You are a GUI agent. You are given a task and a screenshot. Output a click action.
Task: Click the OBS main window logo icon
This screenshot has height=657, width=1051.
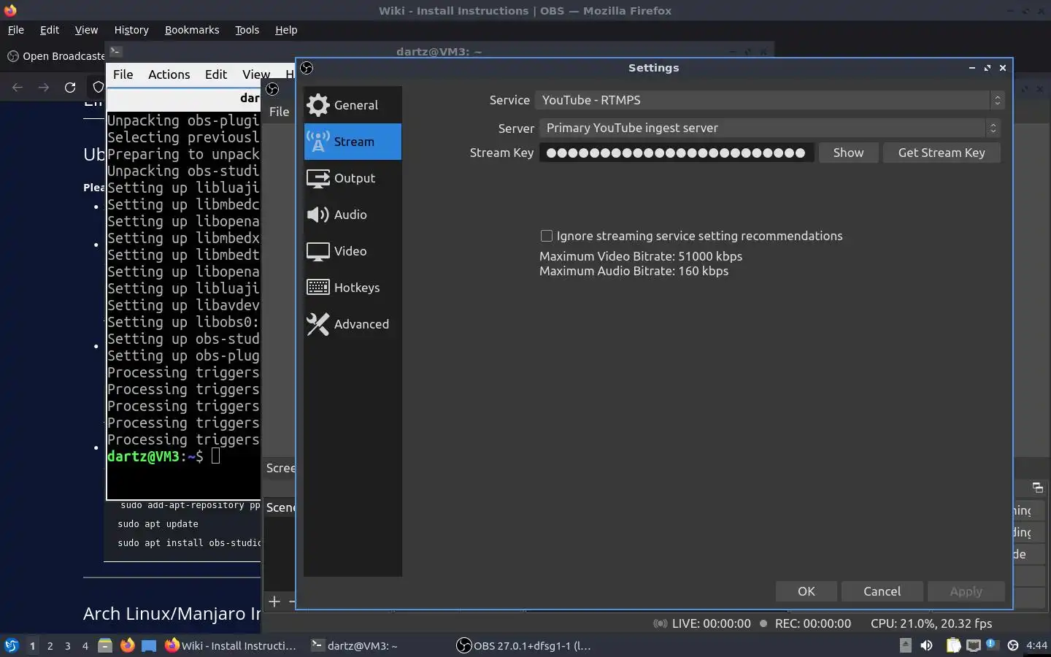pos(272,89)
